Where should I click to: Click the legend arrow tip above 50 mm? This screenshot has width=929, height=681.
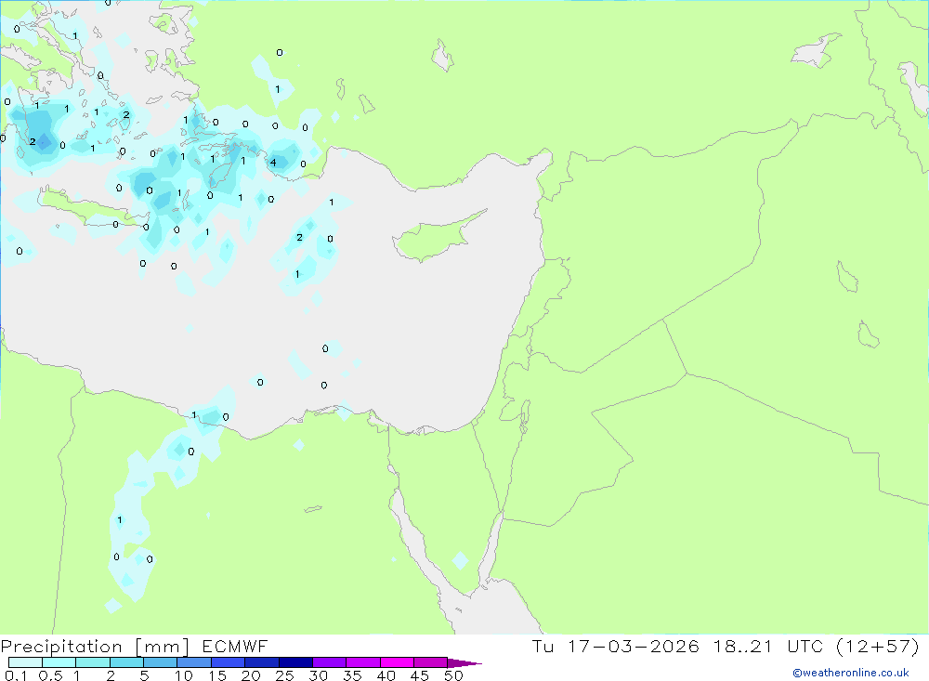[464, 663]
